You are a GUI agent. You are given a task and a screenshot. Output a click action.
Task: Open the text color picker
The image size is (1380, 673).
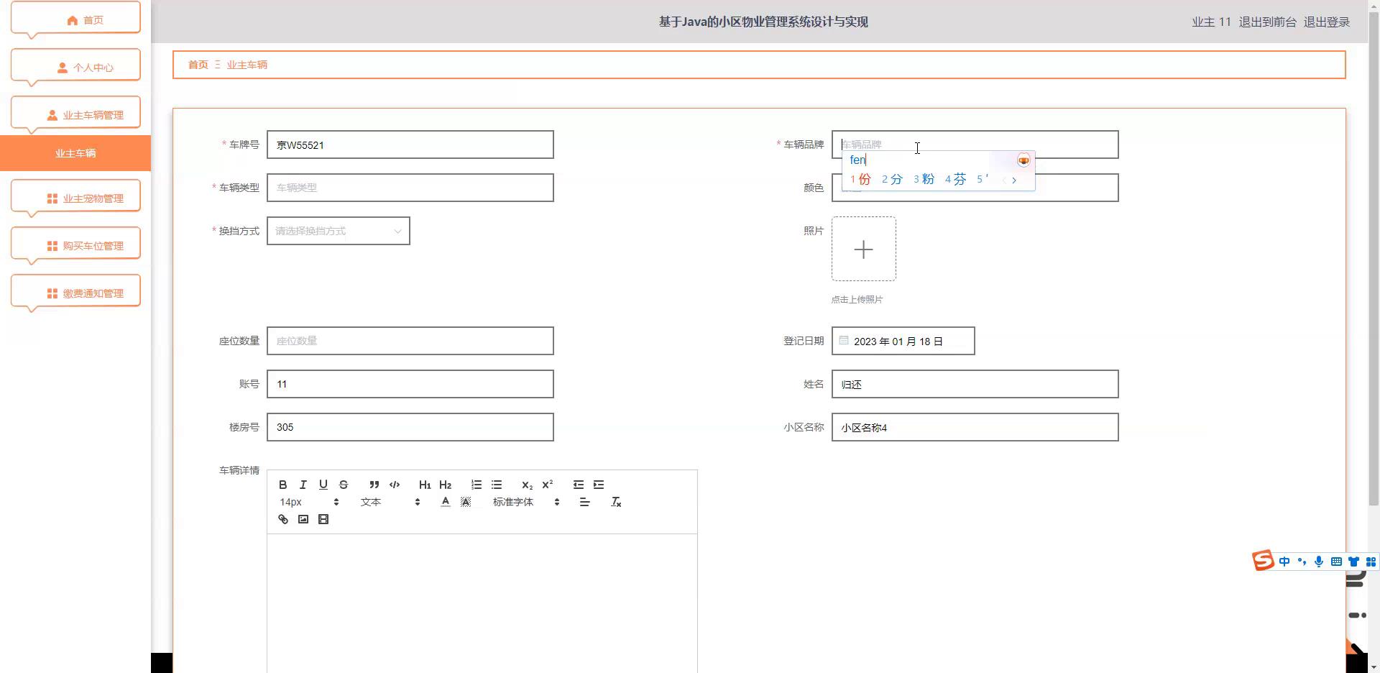click(446, 502)
